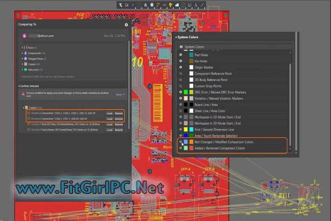Open Comparing To panel settings gear

[126, 25]
